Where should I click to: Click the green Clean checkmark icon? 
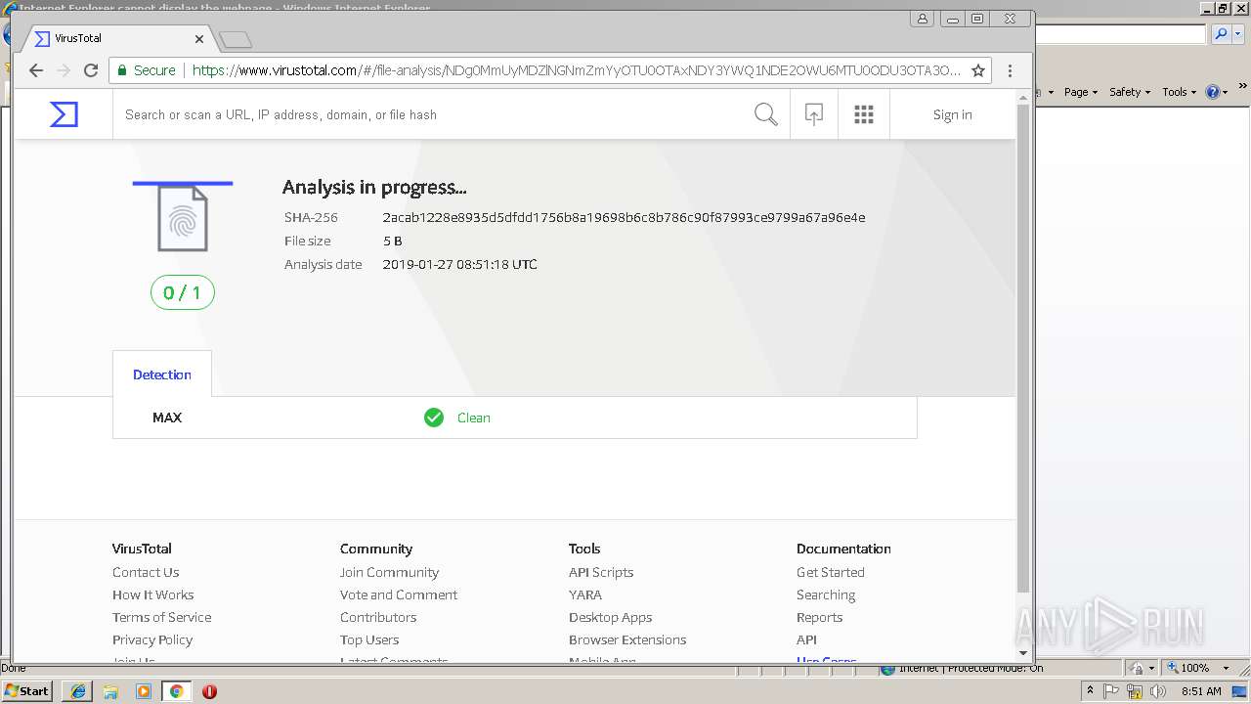[434, 418]
